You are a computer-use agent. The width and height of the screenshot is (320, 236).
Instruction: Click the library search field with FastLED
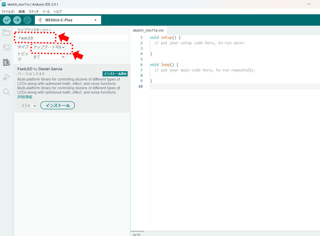point(72,38)
